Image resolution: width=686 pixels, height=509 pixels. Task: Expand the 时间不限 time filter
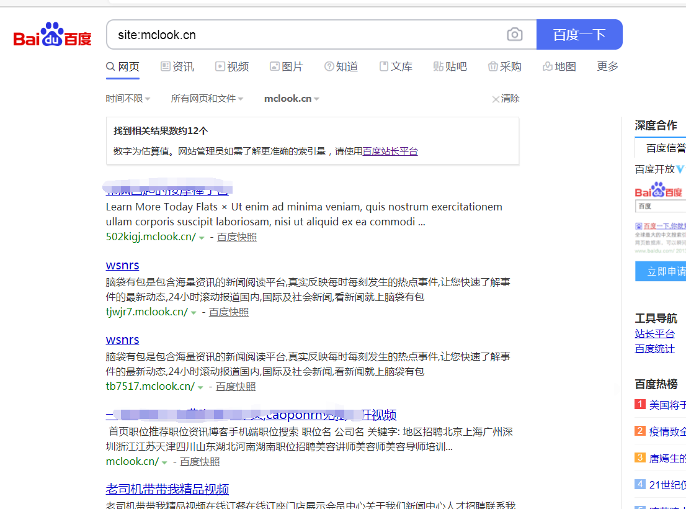pos(128,99)
